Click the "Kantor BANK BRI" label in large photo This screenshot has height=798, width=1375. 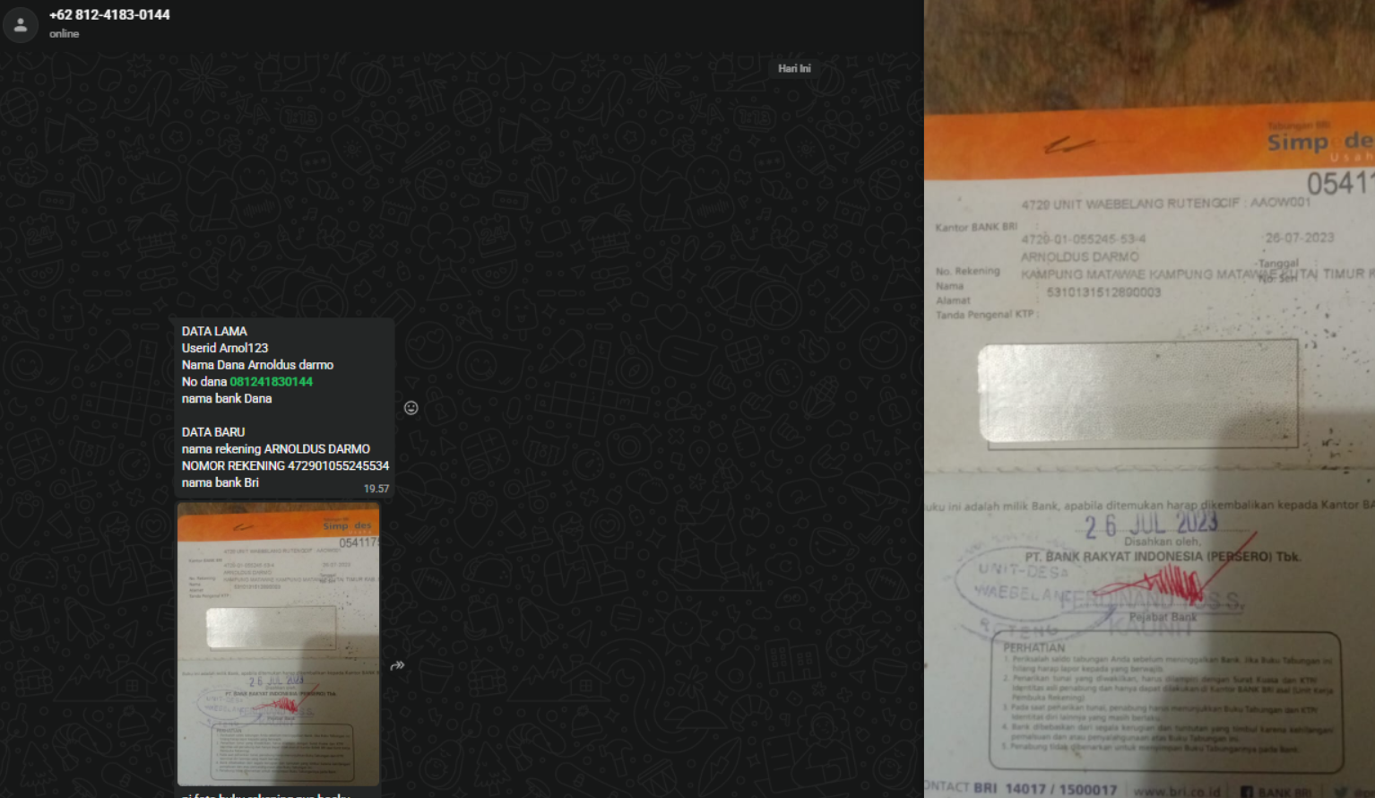pyautogui.click(x=976, y=227)
